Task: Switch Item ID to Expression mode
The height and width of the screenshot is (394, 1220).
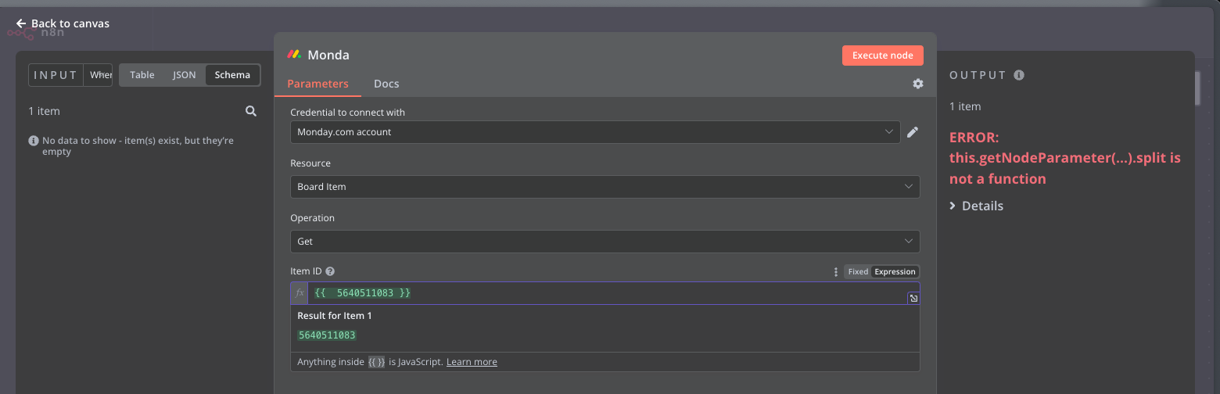Action: tap(895, 272)
